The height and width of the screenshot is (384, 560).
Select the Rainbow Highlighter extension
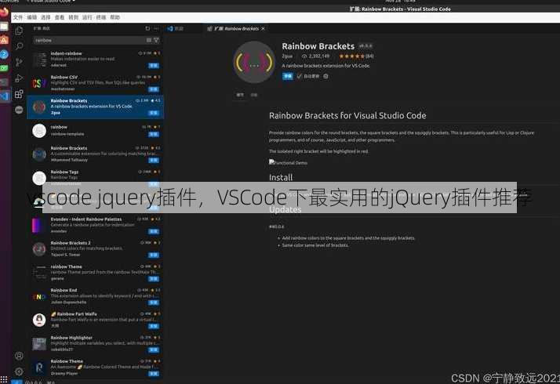pyautogui.click(x=96, y=343)
